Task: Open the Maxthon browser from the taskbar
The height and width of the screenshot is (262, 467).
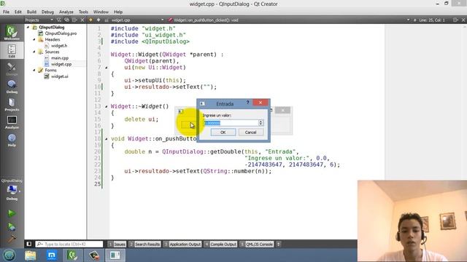Action: click(x=52, y=255)
